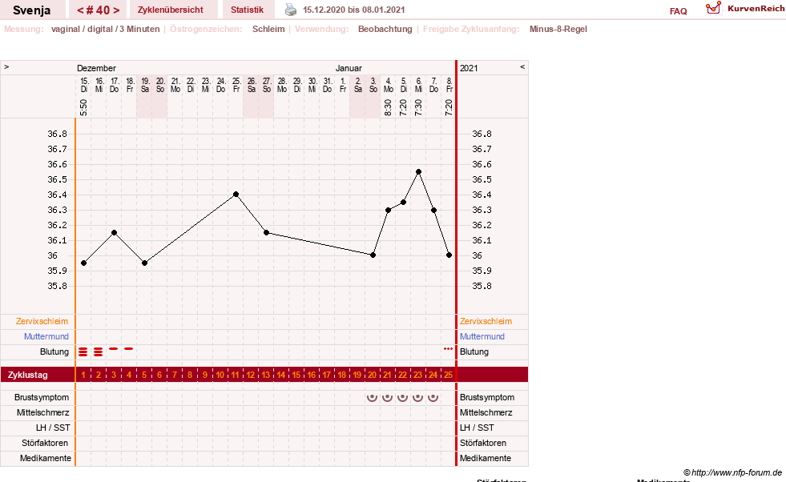Click the '8:30' measuring time on 4. Januar
This screenshot has width=786, height=482.
click(x=388, y=107)
